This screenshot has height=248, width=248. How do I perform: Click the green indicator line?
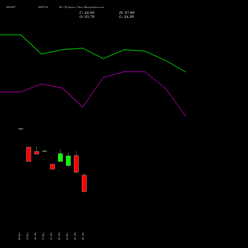pyautogui.click(x=103, y=59)
